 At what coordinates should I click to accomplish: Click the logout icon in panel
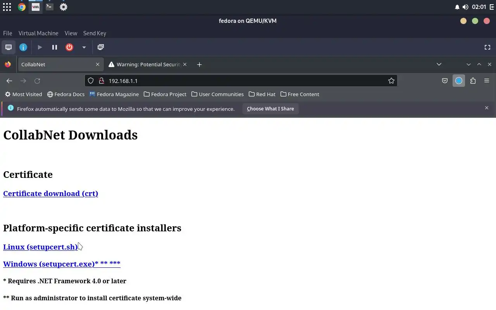(x=491, y=7)
